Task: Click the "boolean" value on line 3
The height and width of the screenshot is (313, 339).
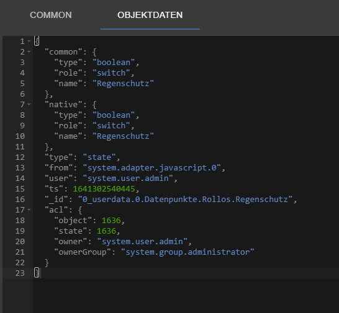Action: 114,63
